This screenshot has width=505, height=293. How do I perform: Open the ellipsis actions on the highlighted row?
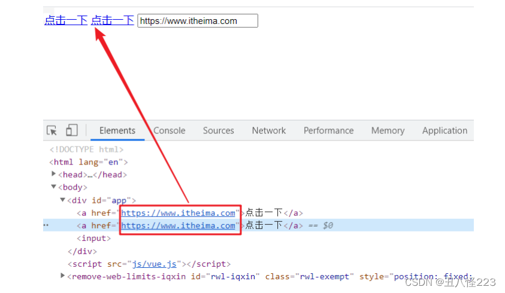[46, 225]
